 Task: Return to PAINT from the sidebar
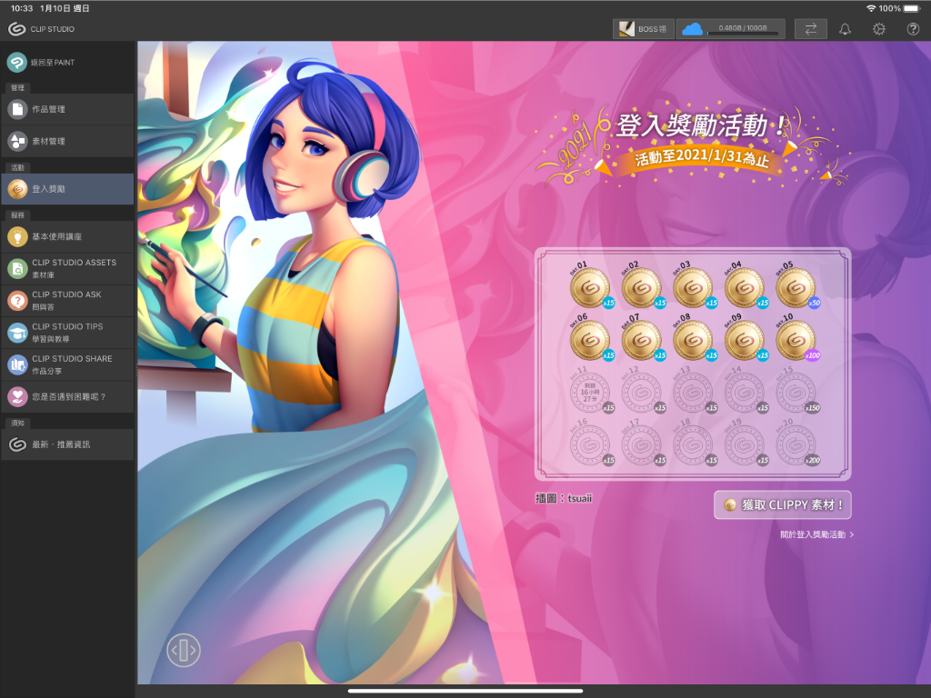click(x=67, y=63)
